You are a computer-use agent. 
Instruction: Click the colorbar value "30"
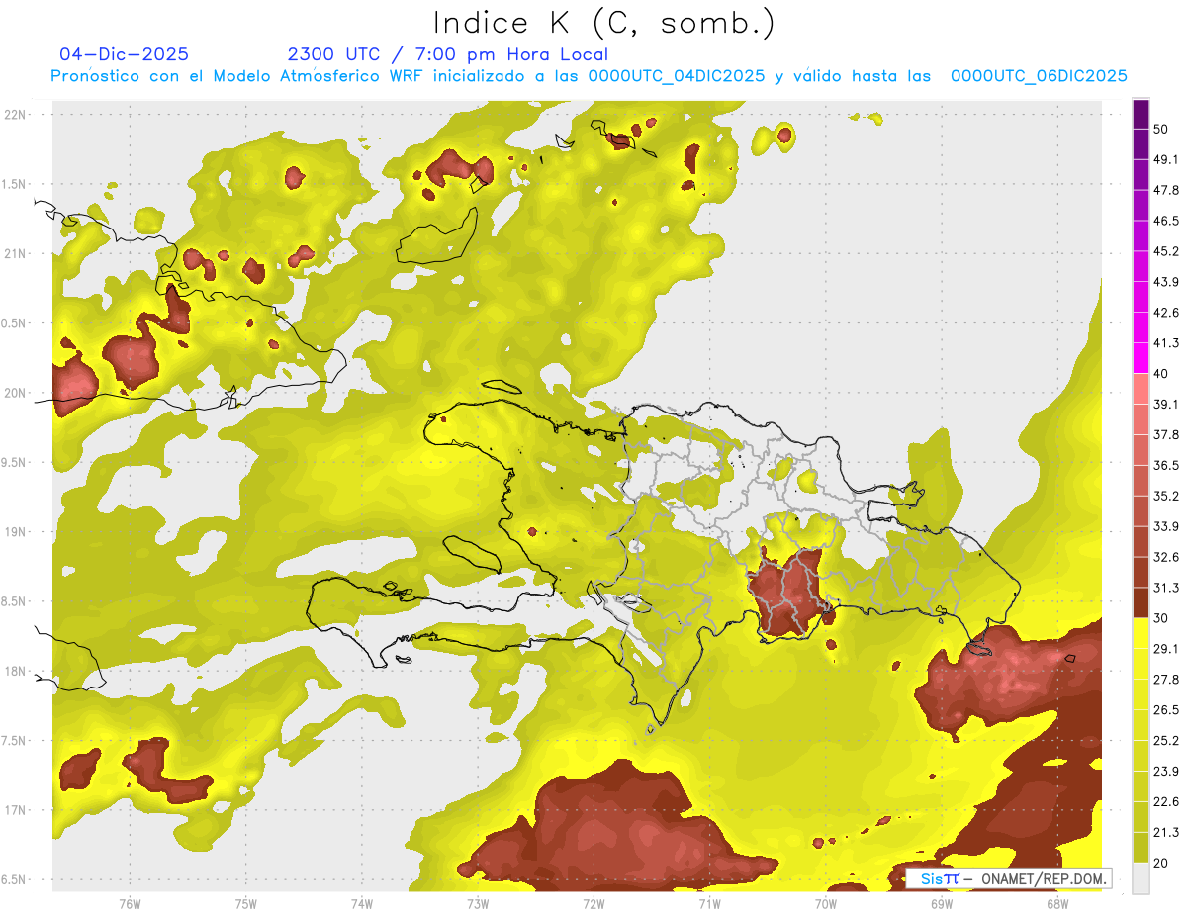[1162, 618]
